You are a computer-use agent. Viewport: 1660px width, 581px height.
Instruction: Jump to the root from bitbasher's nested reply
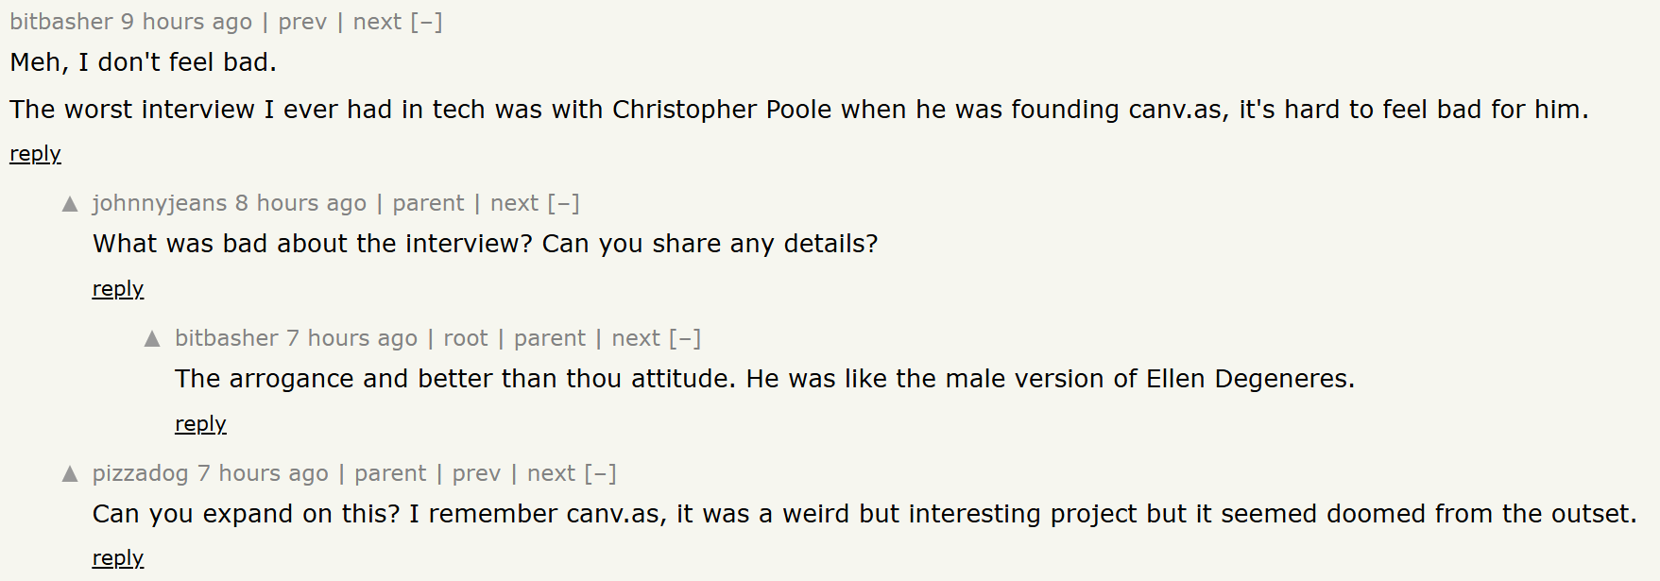pyautogui.click(x=466, y=338)
